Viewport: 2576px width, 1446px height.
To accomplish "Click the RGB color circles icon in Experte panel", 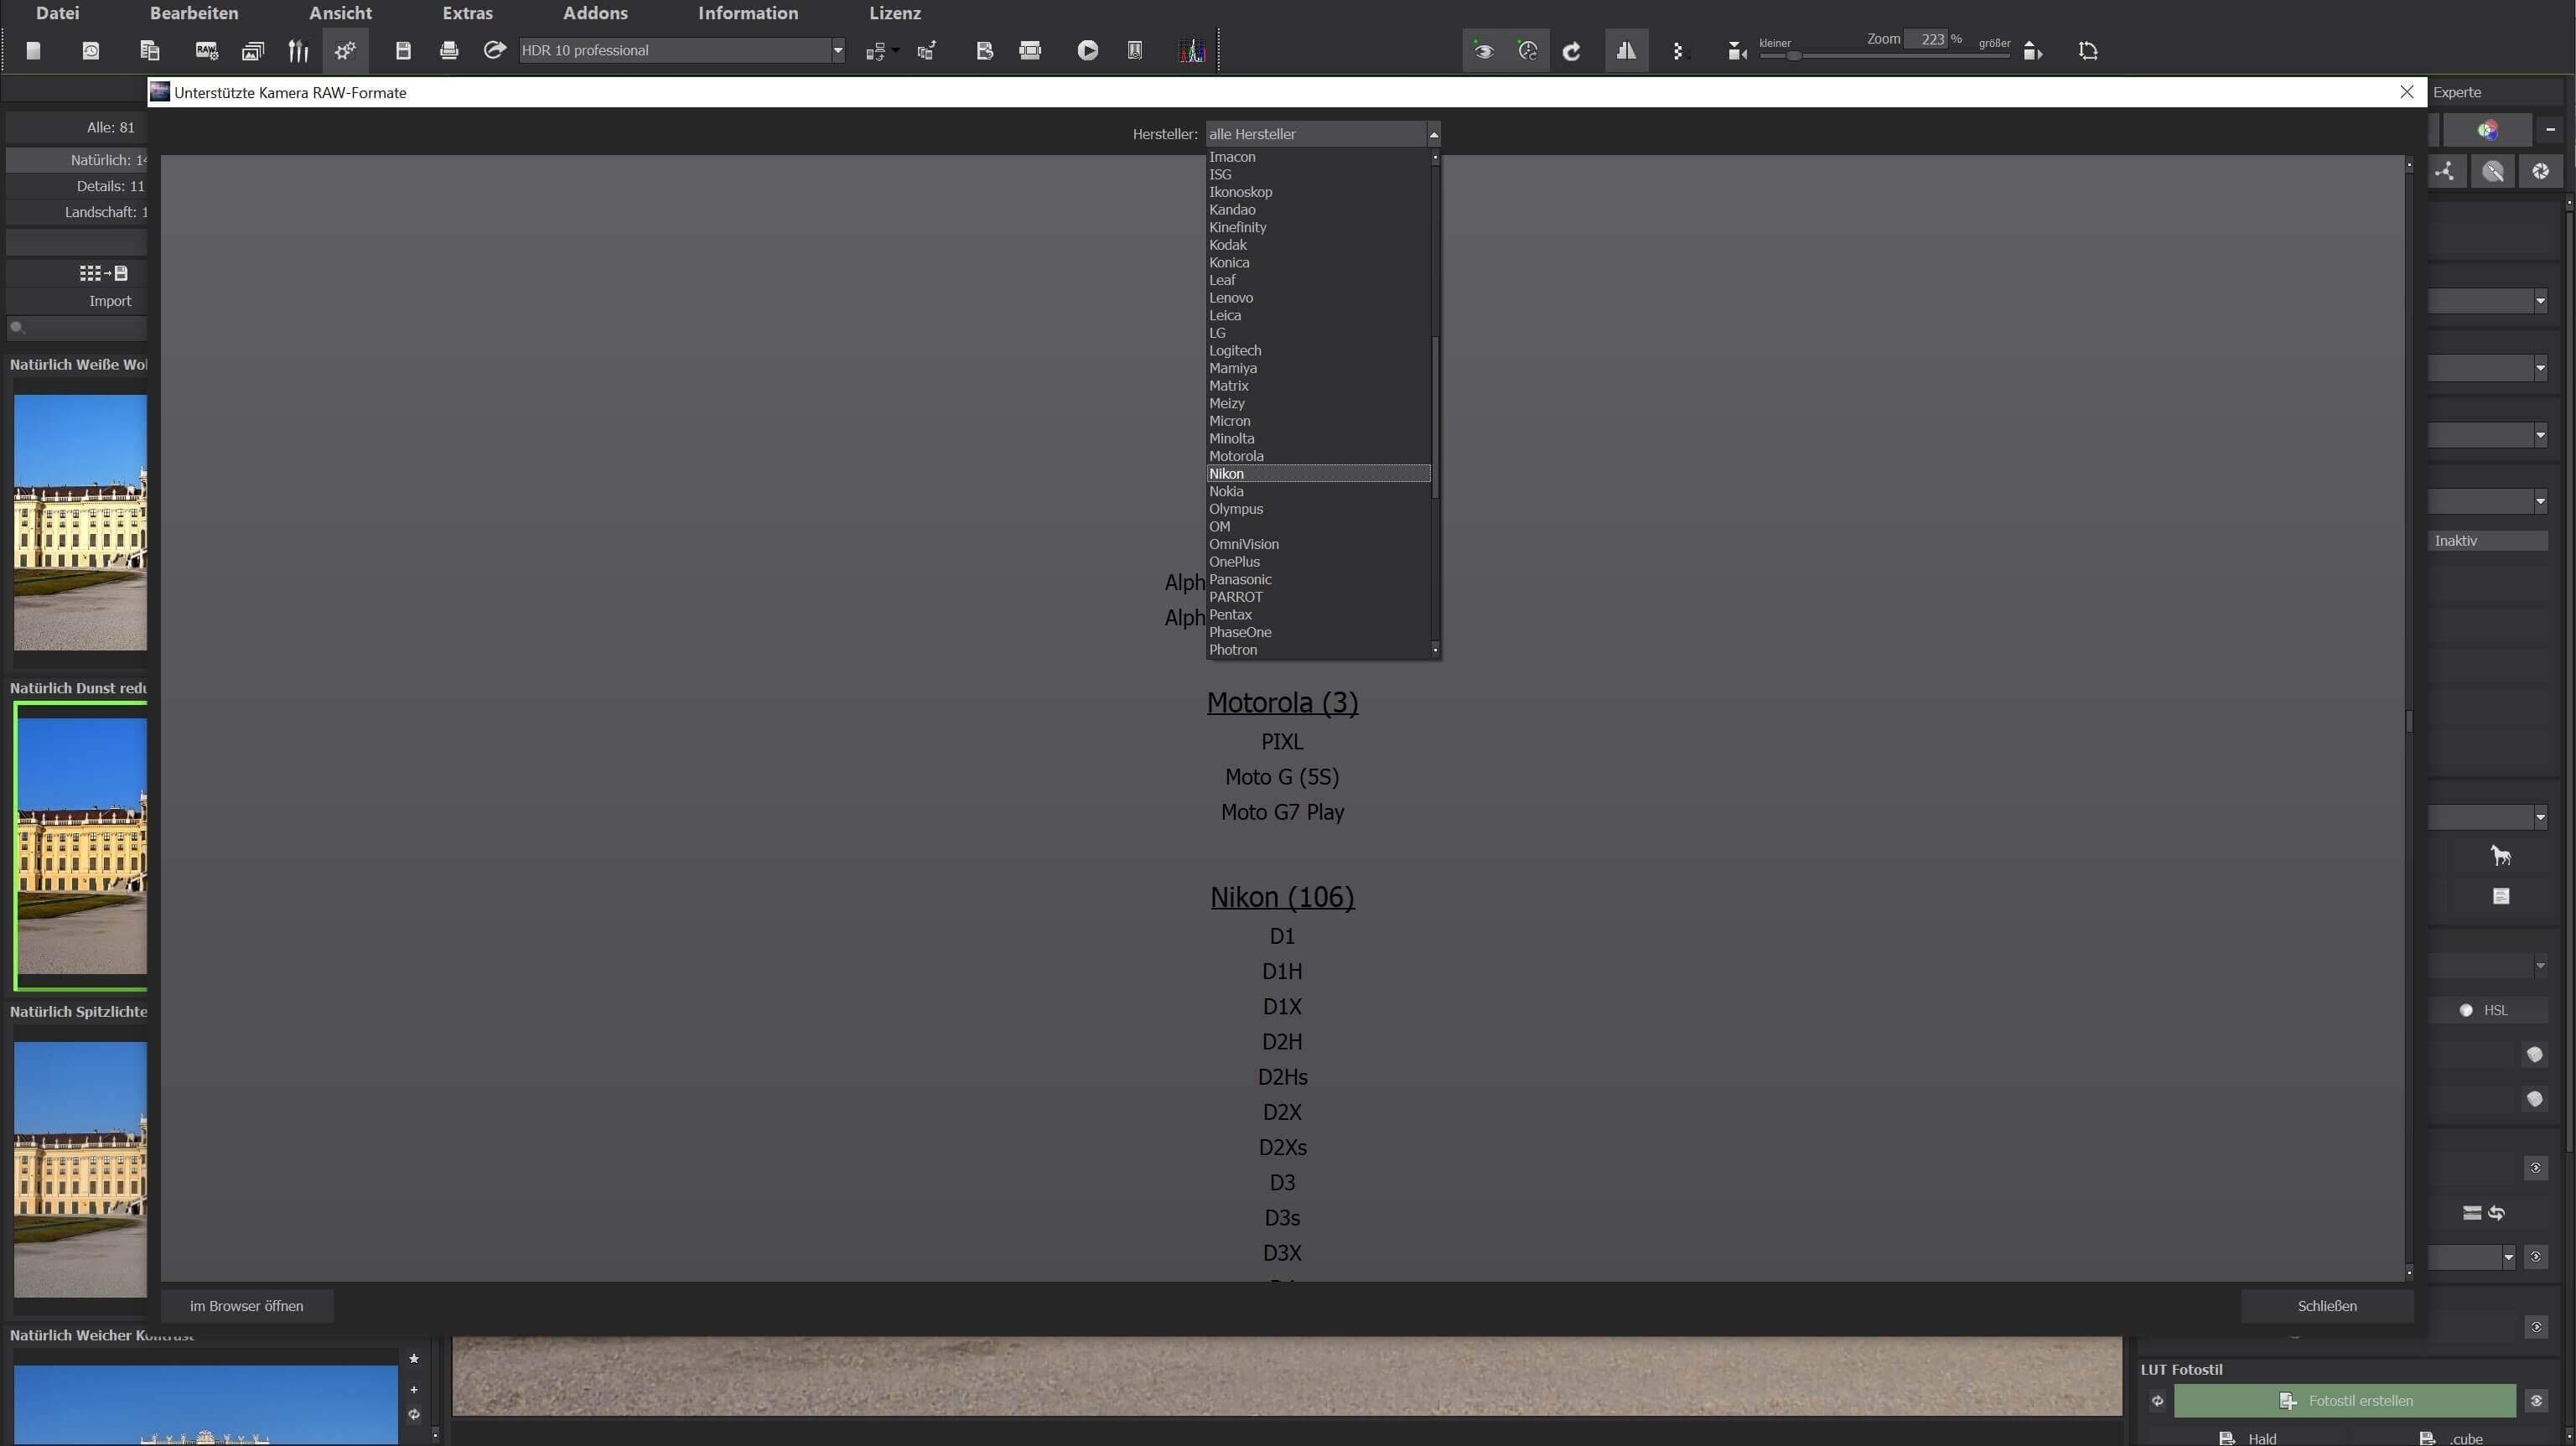I will pyautogui.click(x=2487, y=130).
